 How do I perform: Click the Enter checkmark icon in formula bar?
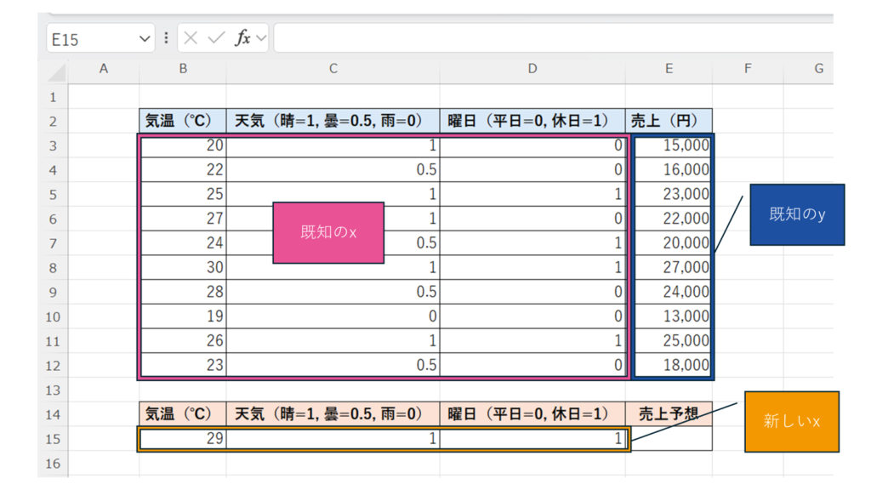pos(216,38)
